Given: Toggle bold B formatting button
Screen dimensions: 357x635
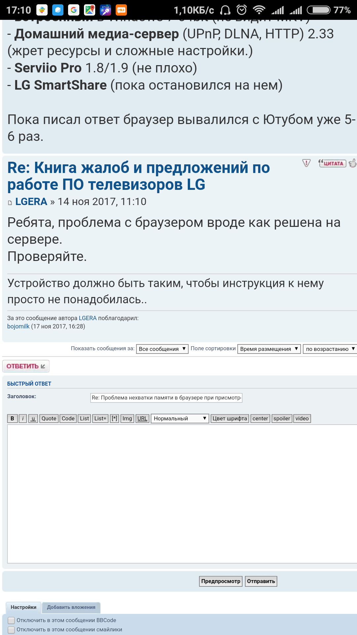Looking at the screenshot, I should (13, 418).
